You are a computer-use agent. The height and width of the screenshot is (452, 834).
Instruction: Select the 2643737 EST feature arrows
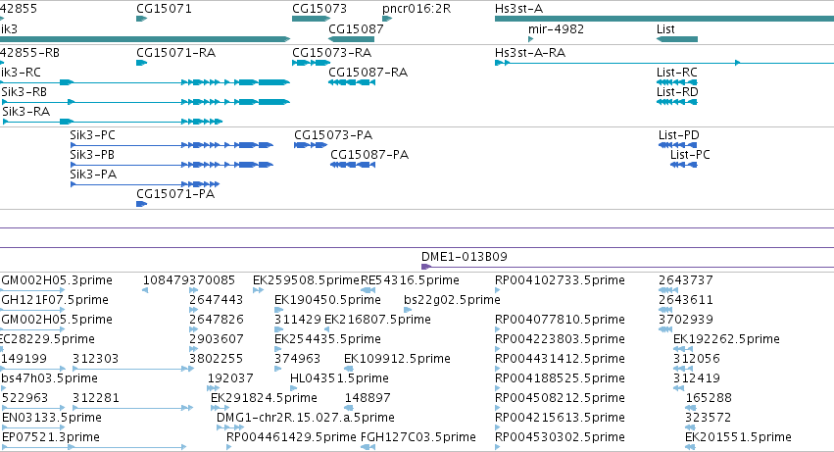(x=668, y=290)
